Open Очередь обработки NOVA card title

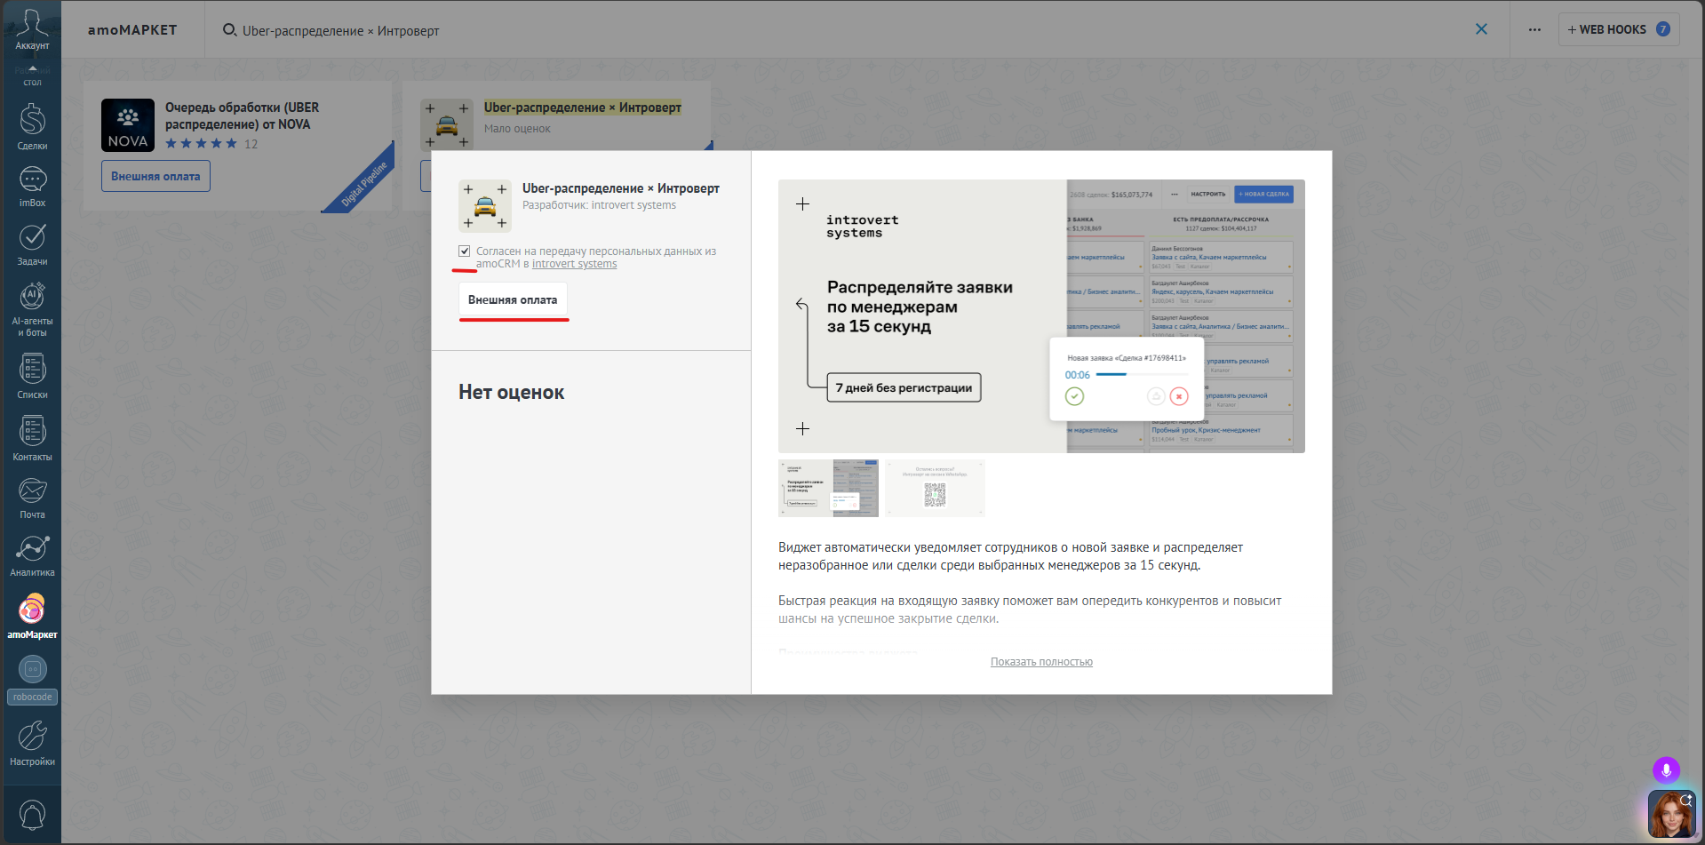point(242,116)
